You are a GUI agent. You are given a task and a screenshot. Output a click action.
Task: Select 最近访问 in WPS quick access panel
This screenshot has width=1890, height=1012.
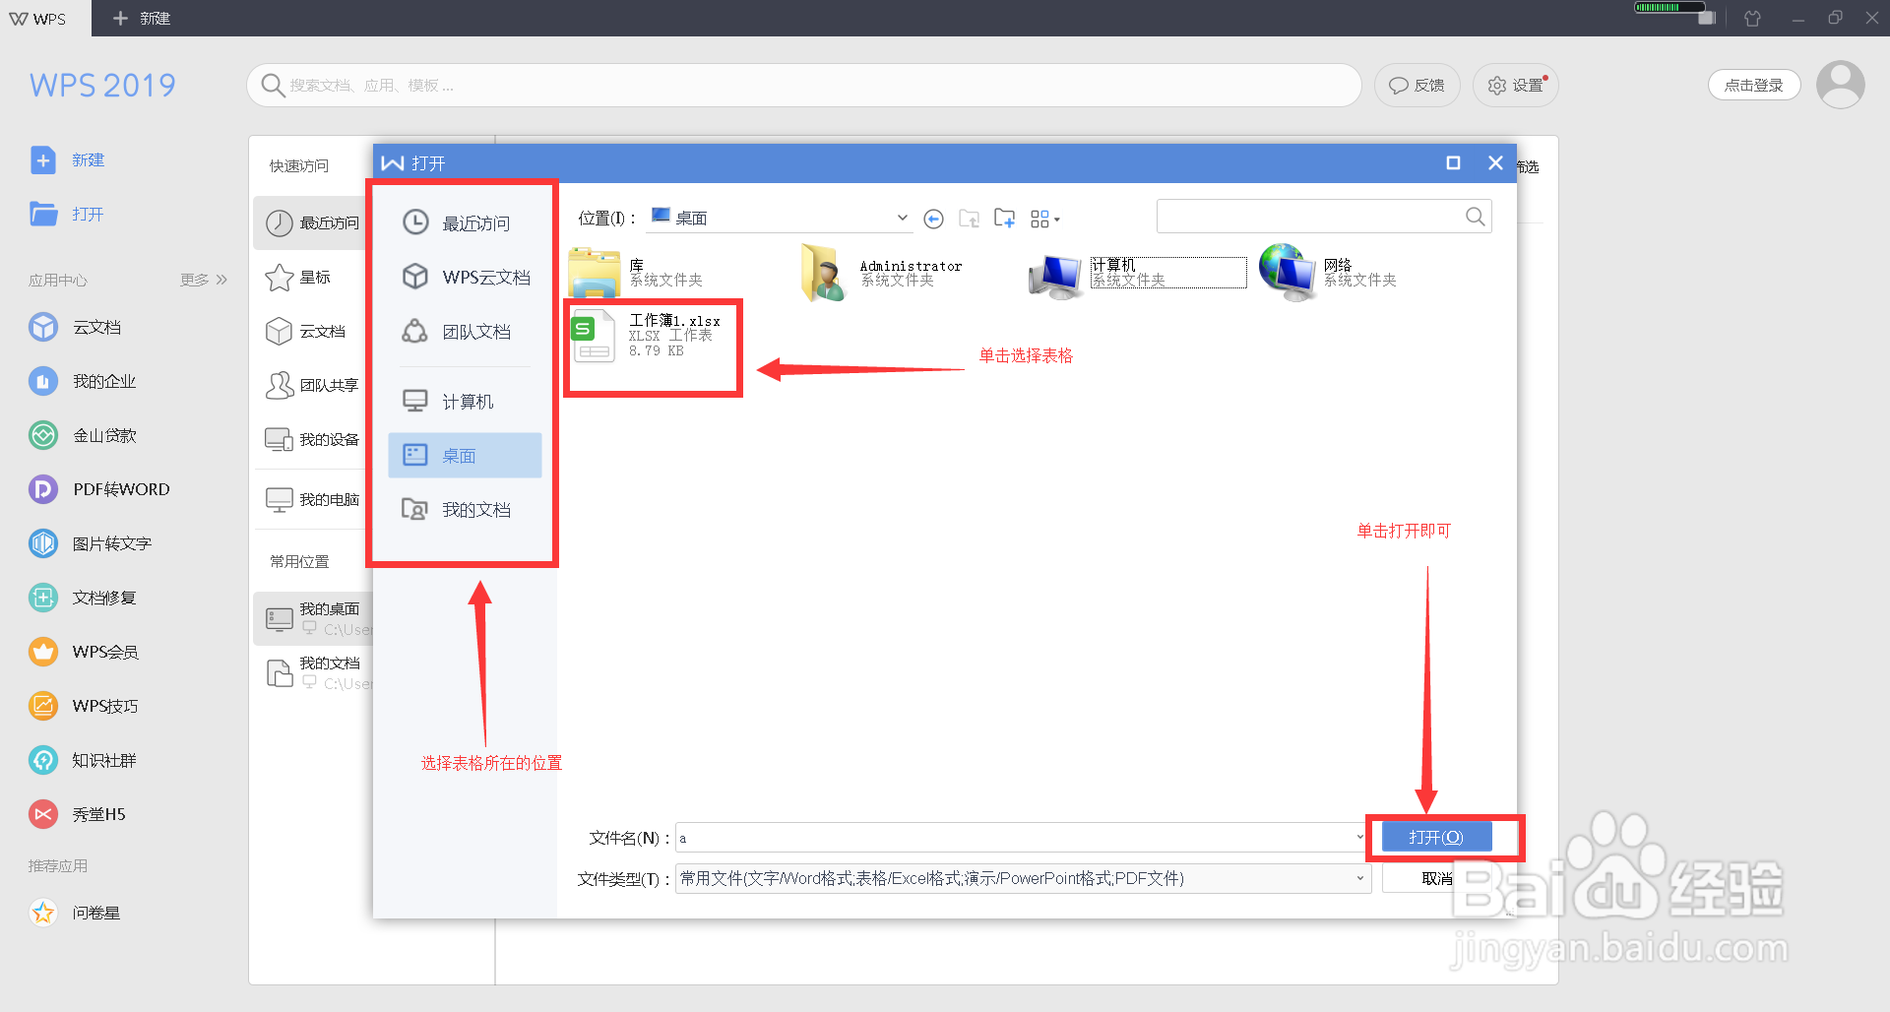click(313, 223)
